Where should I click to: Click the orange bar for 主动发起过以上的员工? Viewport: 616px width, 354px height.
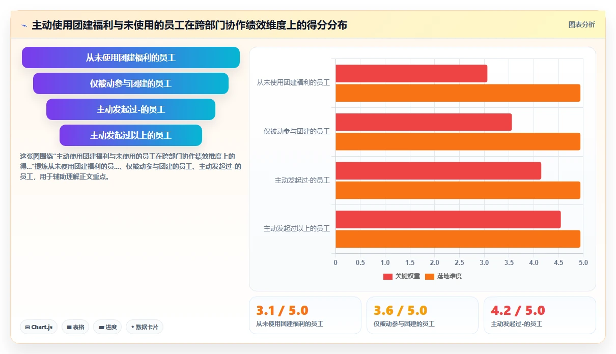458,239
